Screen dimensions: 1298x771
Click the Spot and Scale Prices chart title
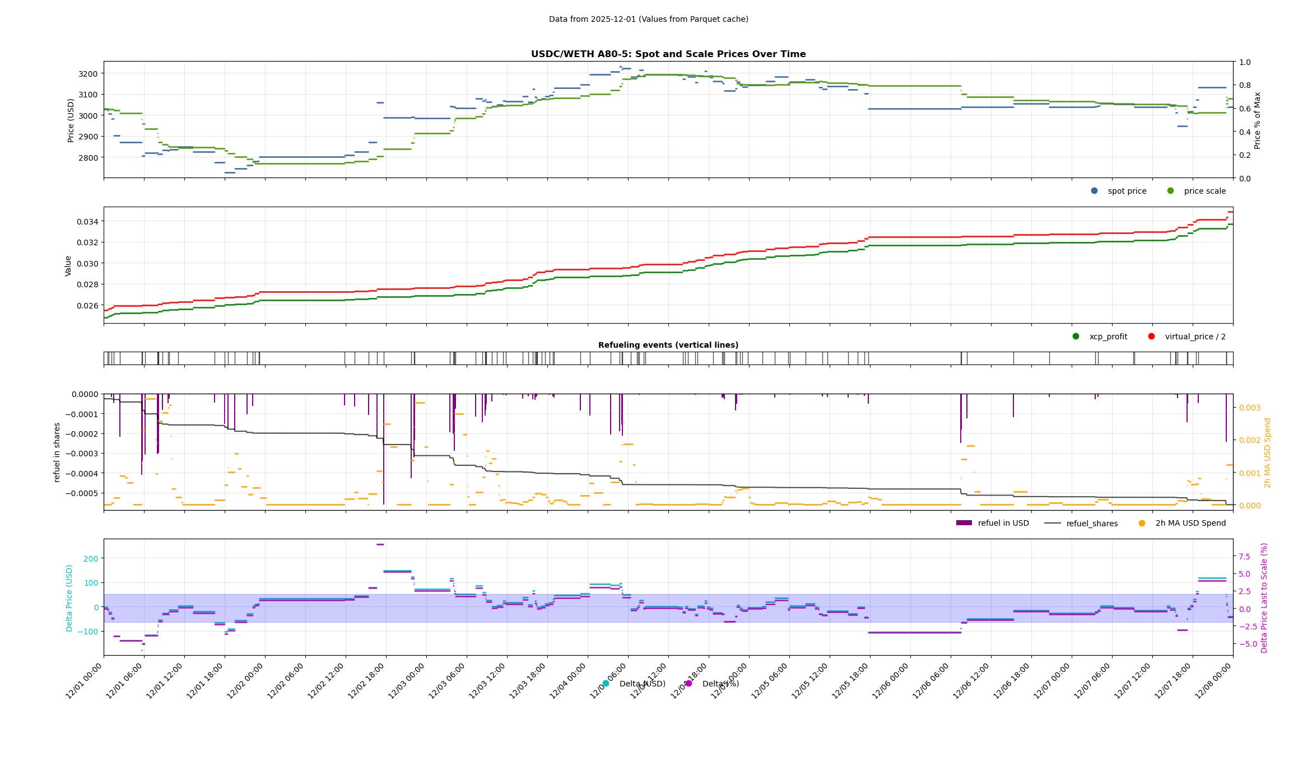click(x=668, y=54)
